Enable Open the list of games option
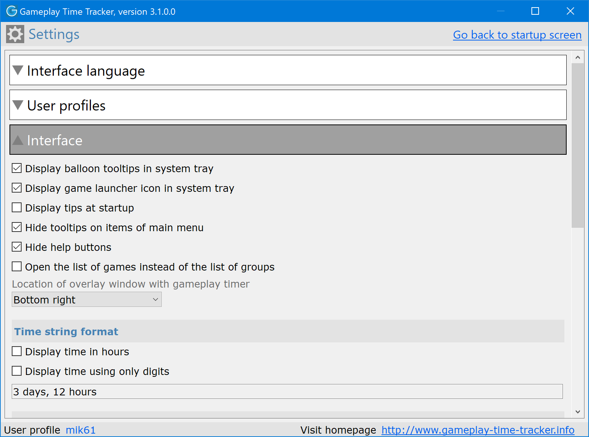589x437 pixels. pyautogui.click(x=17, y=266)
